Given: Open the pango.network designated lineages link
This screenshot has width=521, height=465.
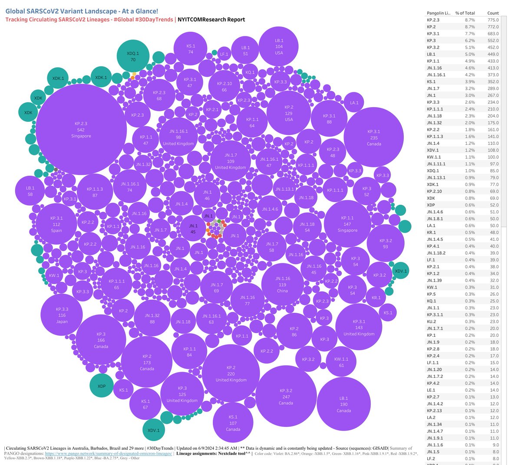Looking at the screenshot, I should (109, 454).
